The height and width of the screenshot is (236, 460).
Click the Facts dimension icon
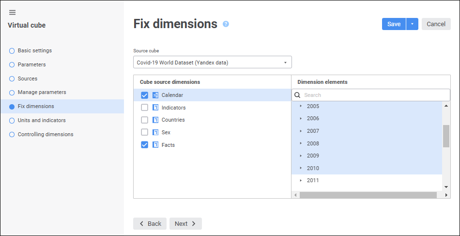coord(155,145)
